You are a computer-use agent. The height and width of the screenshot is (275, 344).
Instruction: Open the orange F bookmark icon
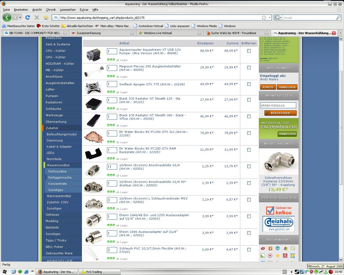[270, 248]
